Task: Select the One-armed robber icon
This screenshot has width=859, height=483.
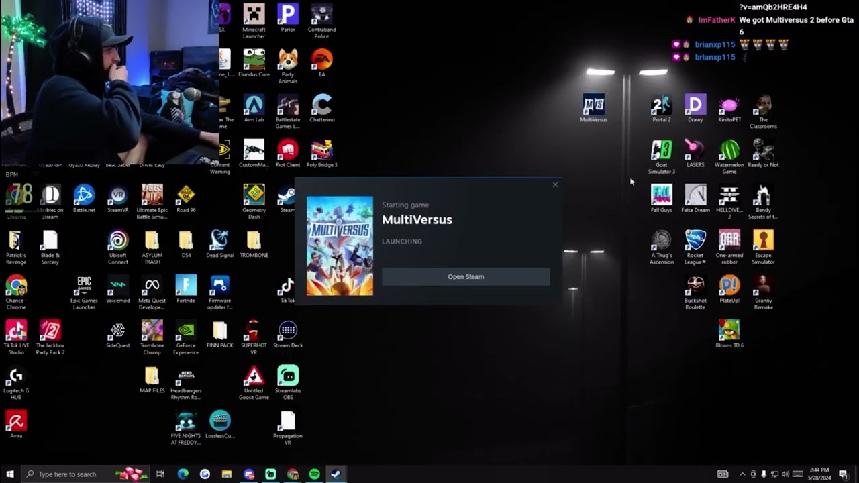Action: pyautogui.click(x=729, y=247)
